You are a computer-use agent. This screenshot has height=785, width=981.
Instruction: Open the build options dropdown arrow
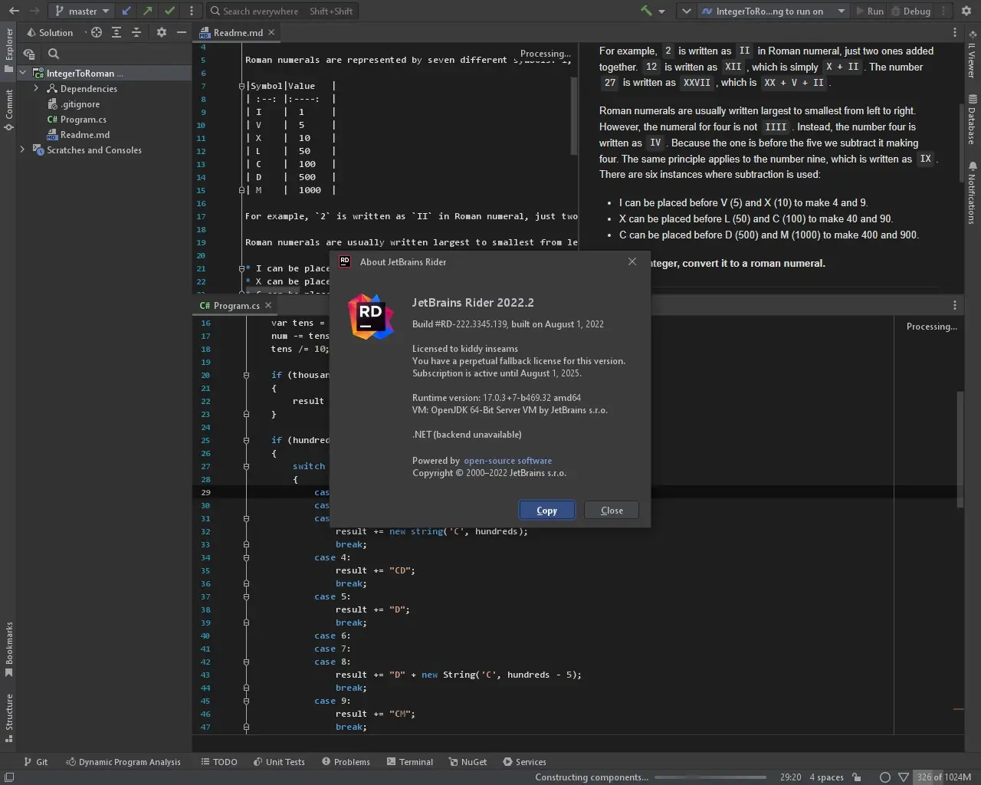click(661, 11)
